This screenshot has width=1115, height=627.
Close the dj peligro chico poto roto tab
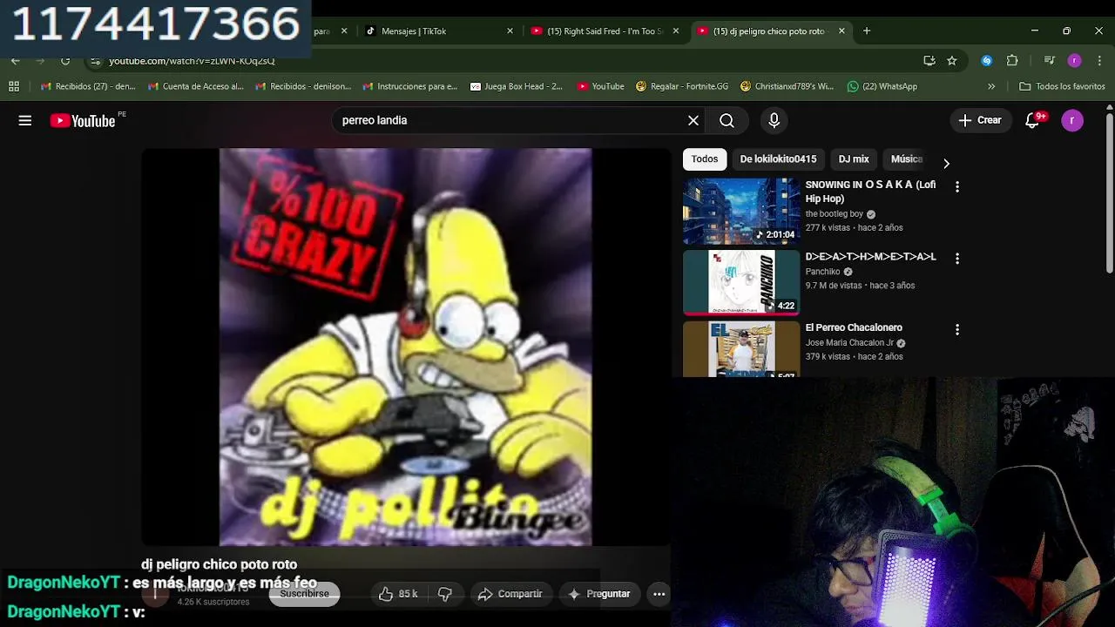tap(841, 31)
